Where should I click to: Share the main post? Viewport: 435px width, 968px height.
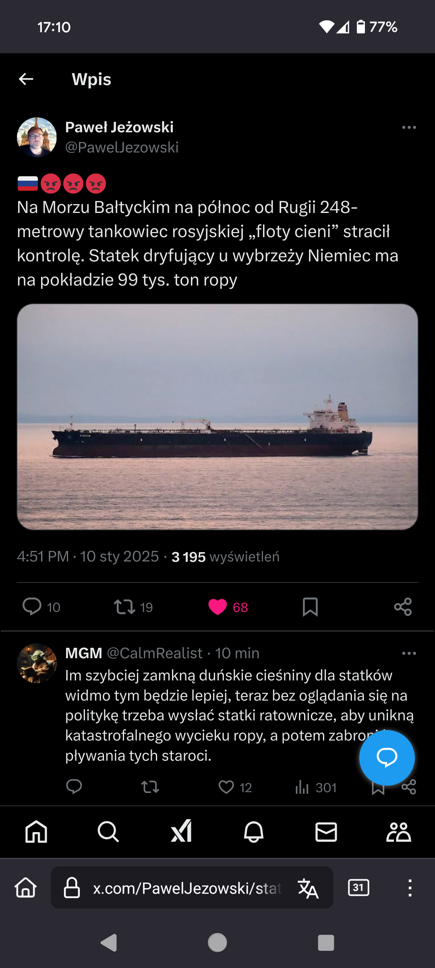tap(403, 607)
